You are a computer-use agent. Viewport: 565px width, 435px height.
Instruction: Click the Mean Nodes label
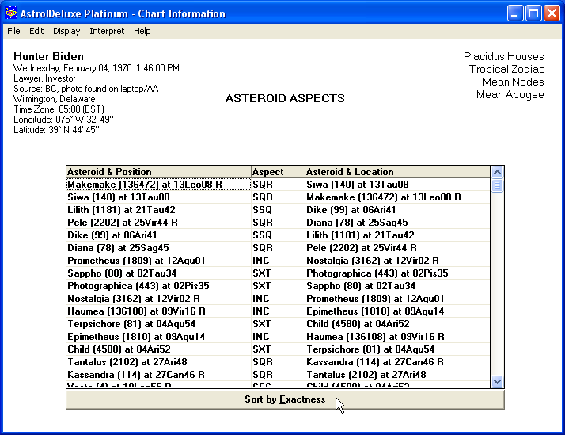[513, 82]
